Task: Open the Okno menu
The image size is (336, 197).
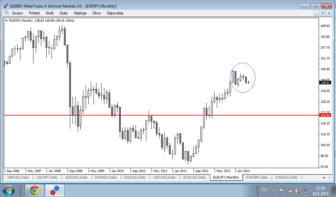Action: point(97,13)
